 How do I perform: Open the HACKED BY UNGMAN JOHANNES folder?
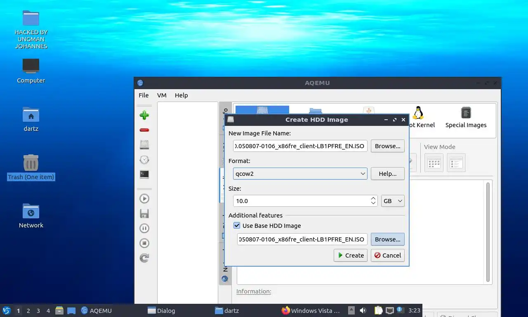click(x=31, y=30)
